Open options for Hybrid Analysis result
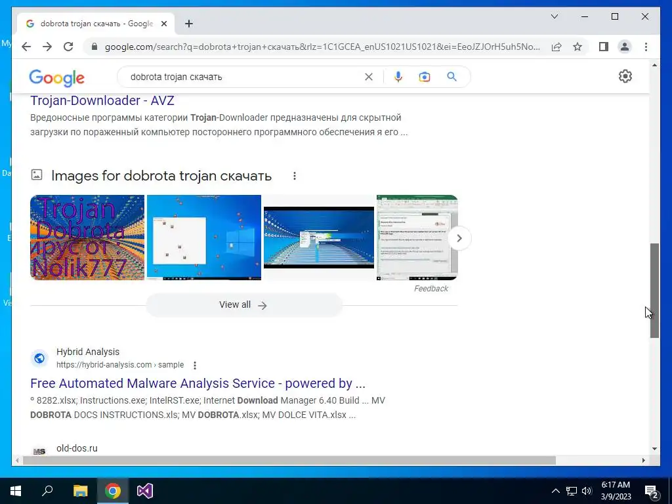The width and height of the screenshot is (672, 504). tap(195, 365)
